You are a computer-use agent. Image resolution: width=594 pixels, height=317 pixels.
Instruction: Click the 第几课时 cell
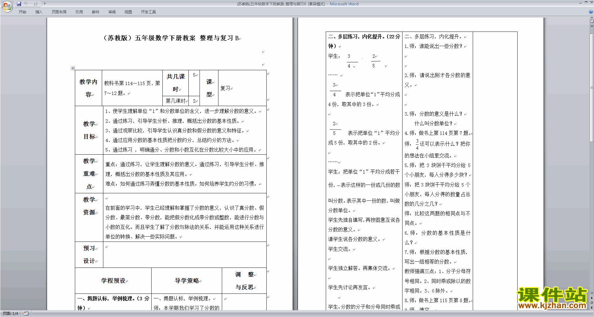176,101
